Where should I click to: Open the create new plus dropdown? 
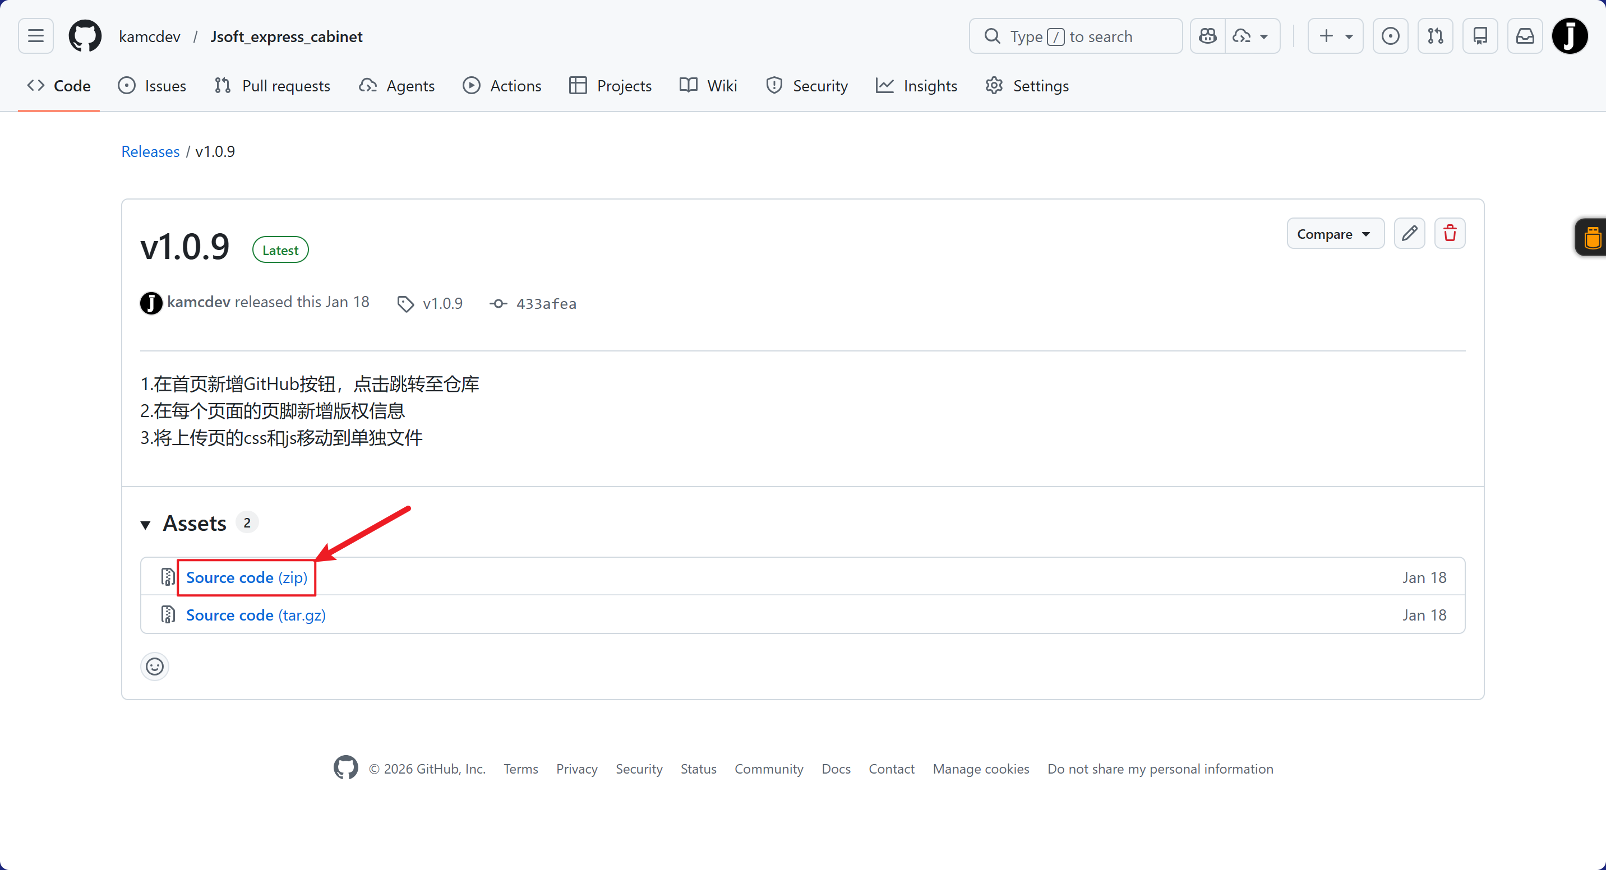(1335, 36)
